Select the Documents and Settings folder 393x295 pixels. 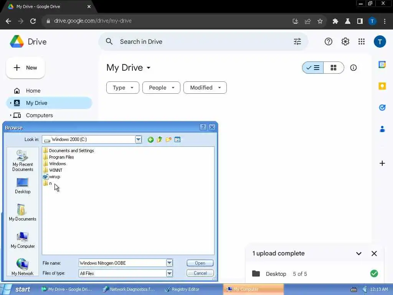pos(68,151)
